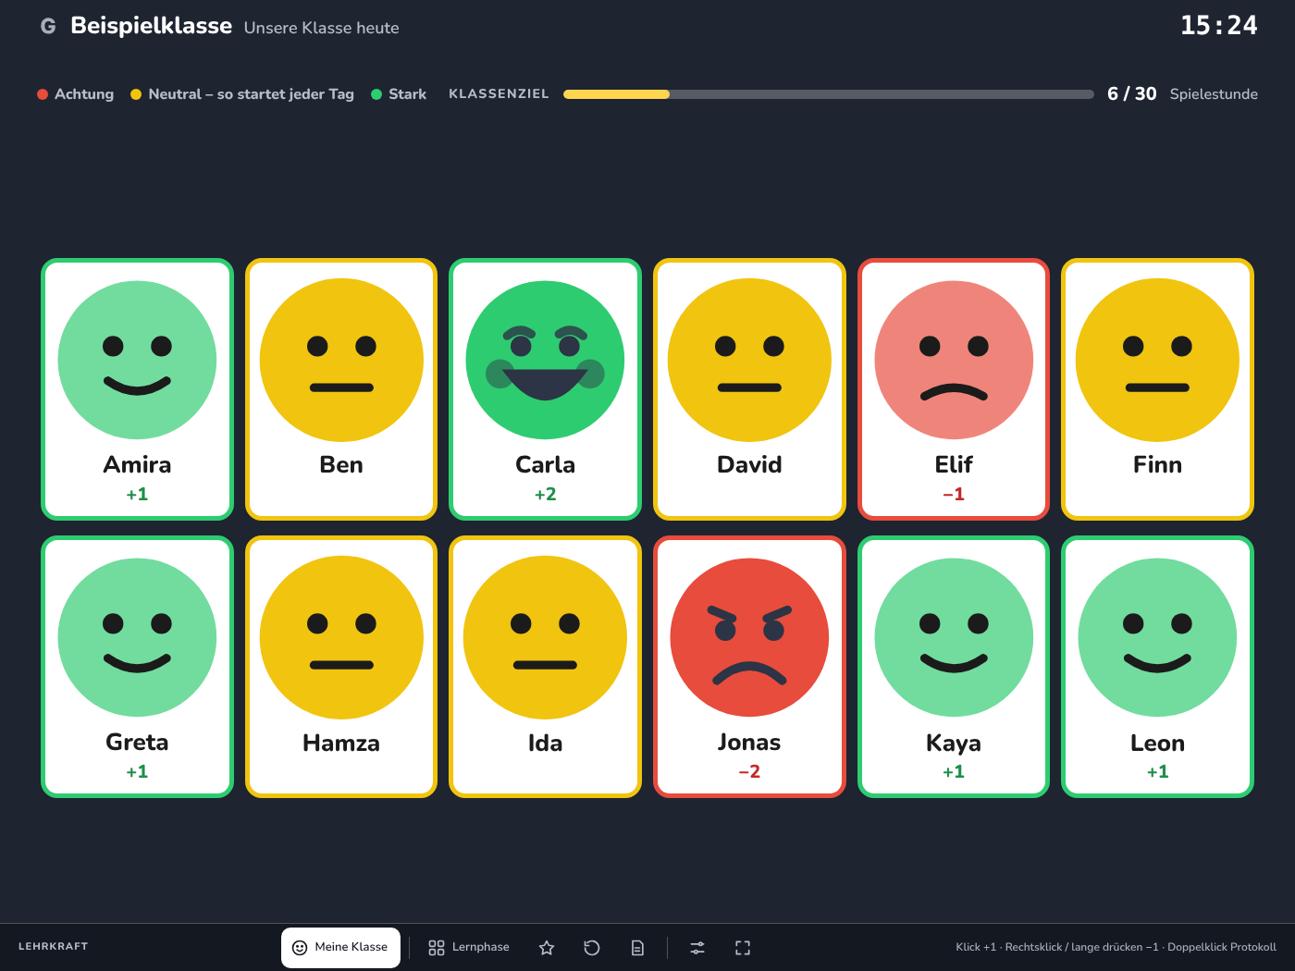Click the star icon in the bottom toolbar
This screenshot has width=1295, height=971.
coord(547,948)
